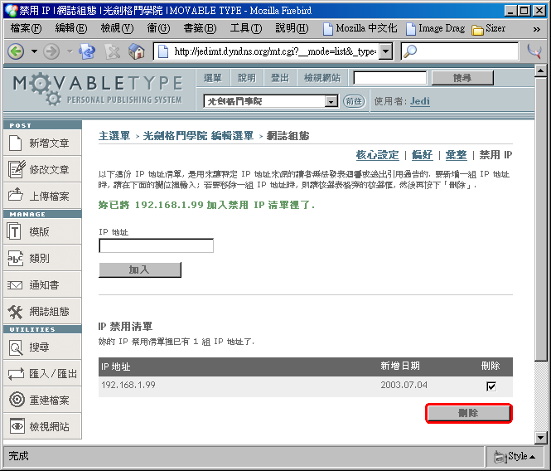This screenshot has width=551, height=471.
Task: Open the 核心設定 settings link
Action: [x=377, y=155]
